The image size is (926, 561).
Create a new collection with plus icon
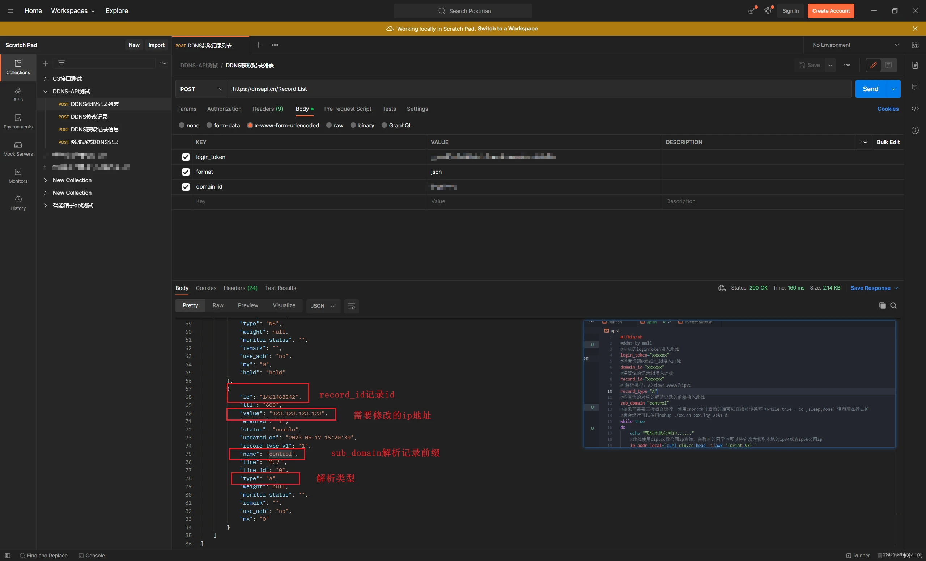pos(46,63)
